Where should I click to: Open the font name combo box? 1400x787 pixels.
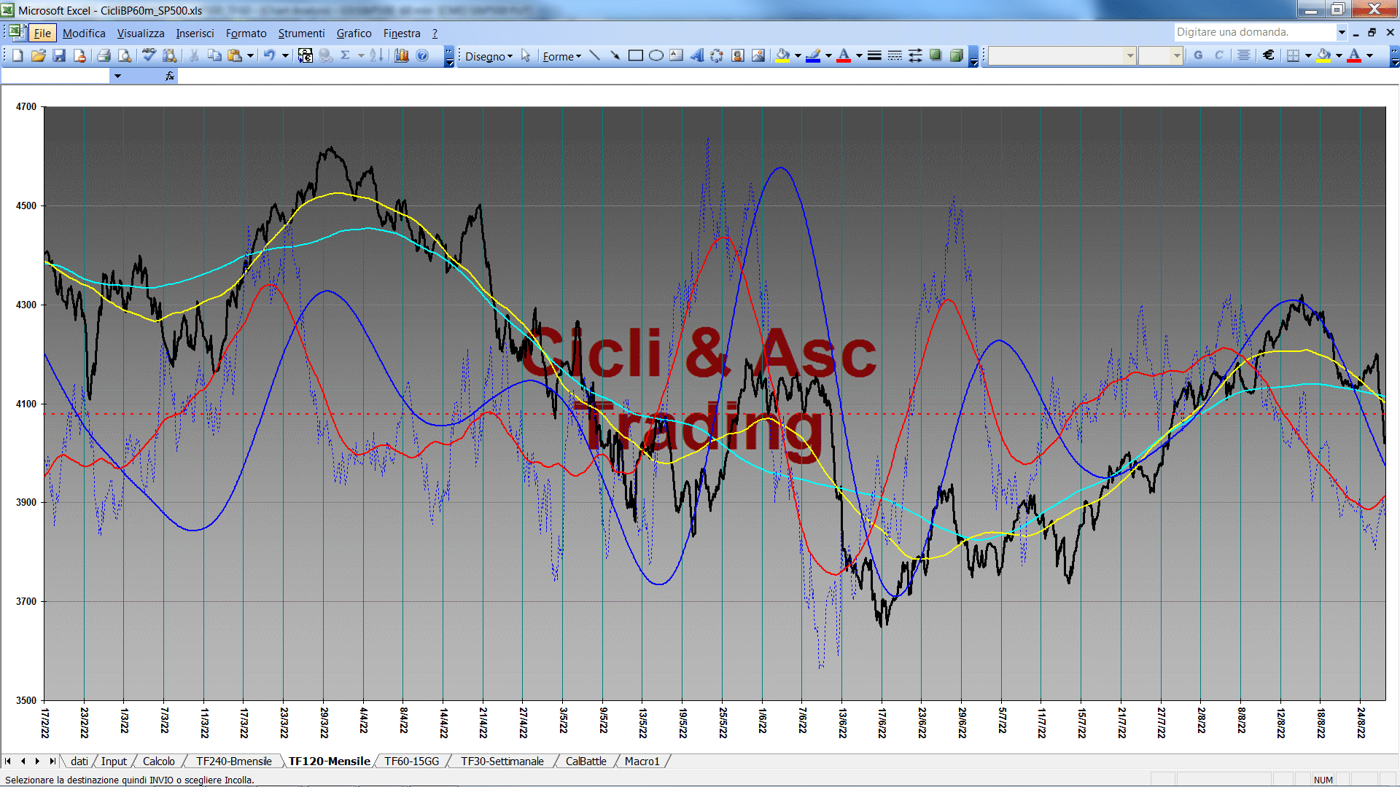[1062, 55]
